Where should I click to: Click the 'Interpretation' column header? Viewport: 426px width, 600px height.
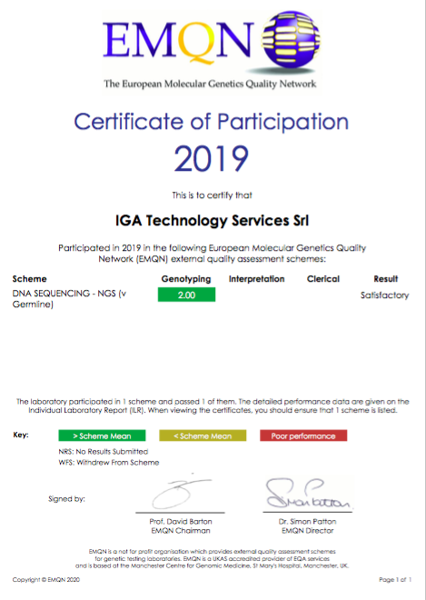click(256, 279)
